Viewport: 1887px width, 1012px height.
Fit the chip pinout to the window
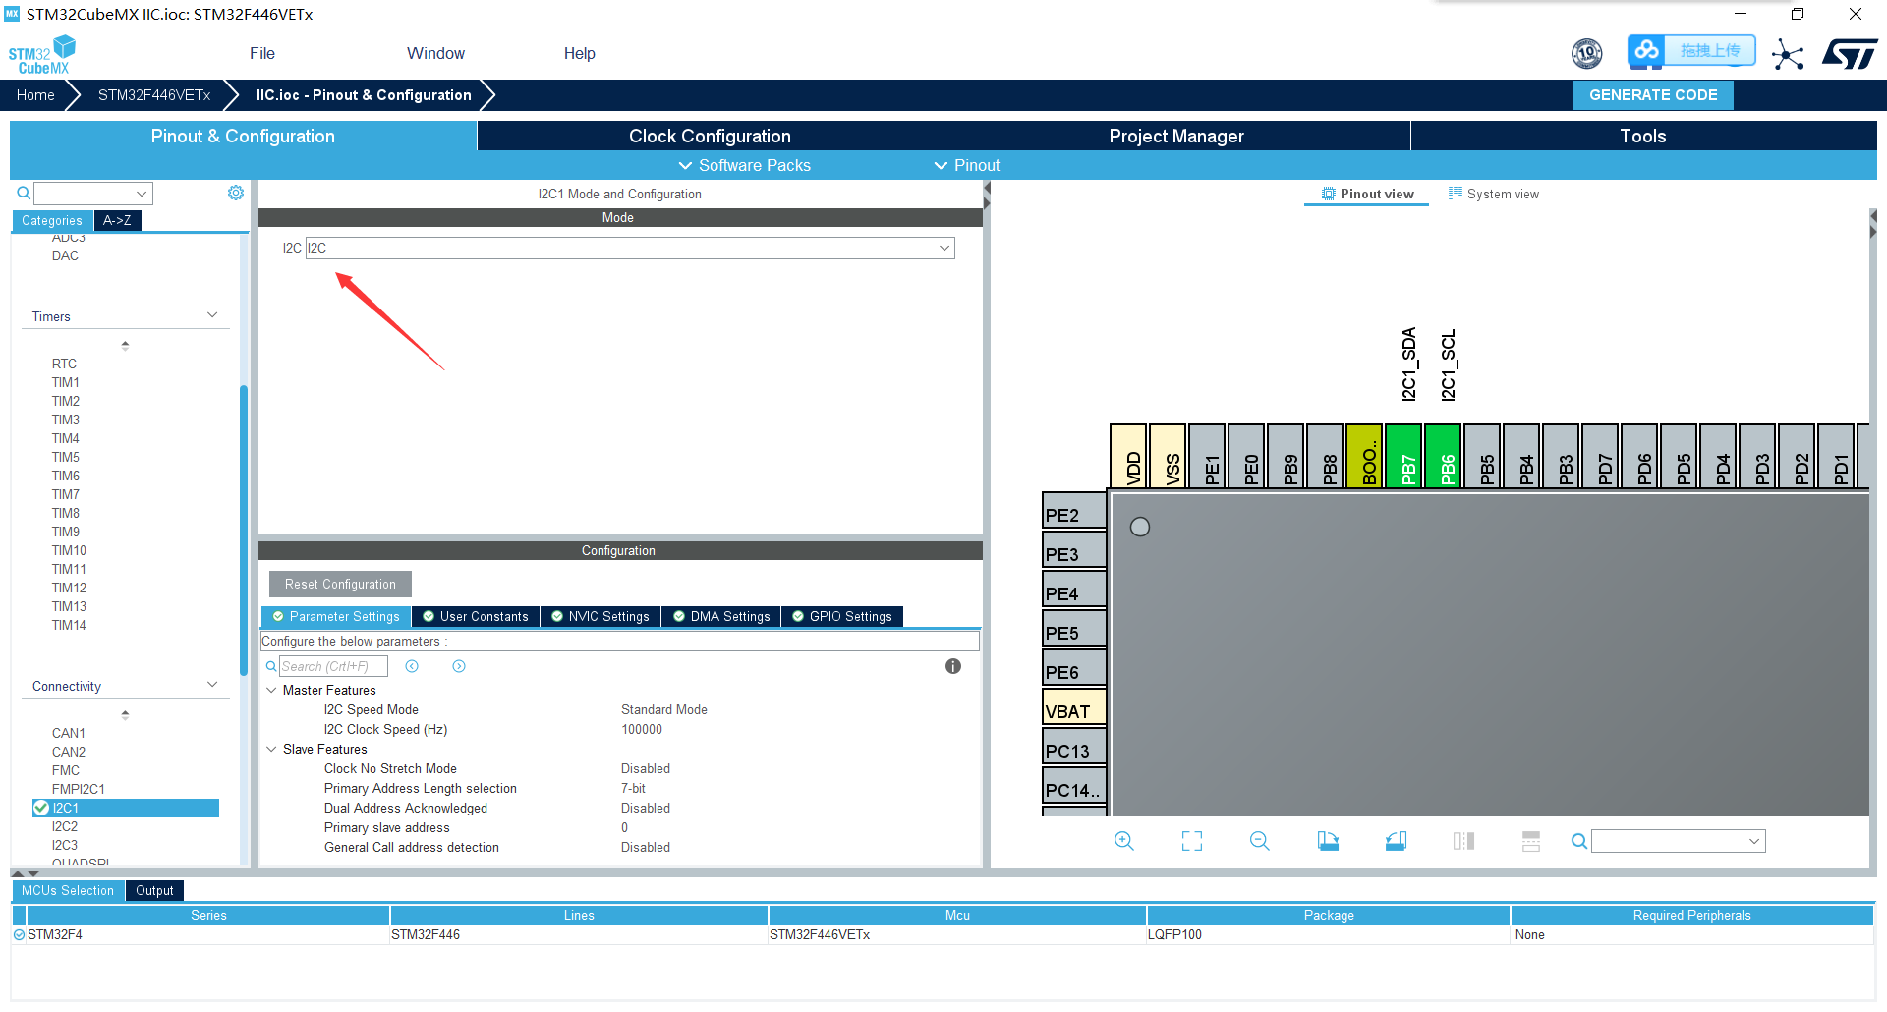tap(1192, 841)
